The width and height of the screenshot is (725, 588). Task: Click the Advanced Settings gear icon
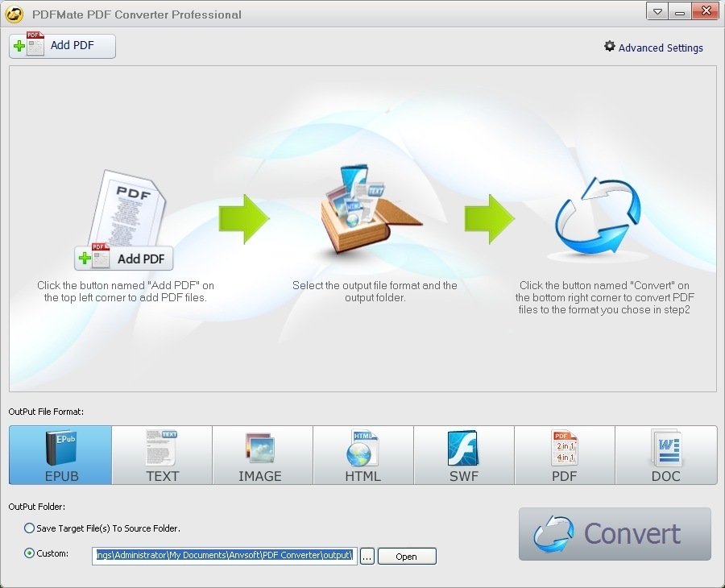click(x=610, y=47)
